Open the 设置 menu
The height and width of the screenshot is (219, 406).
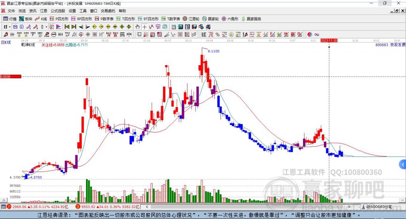pos(72,11)
